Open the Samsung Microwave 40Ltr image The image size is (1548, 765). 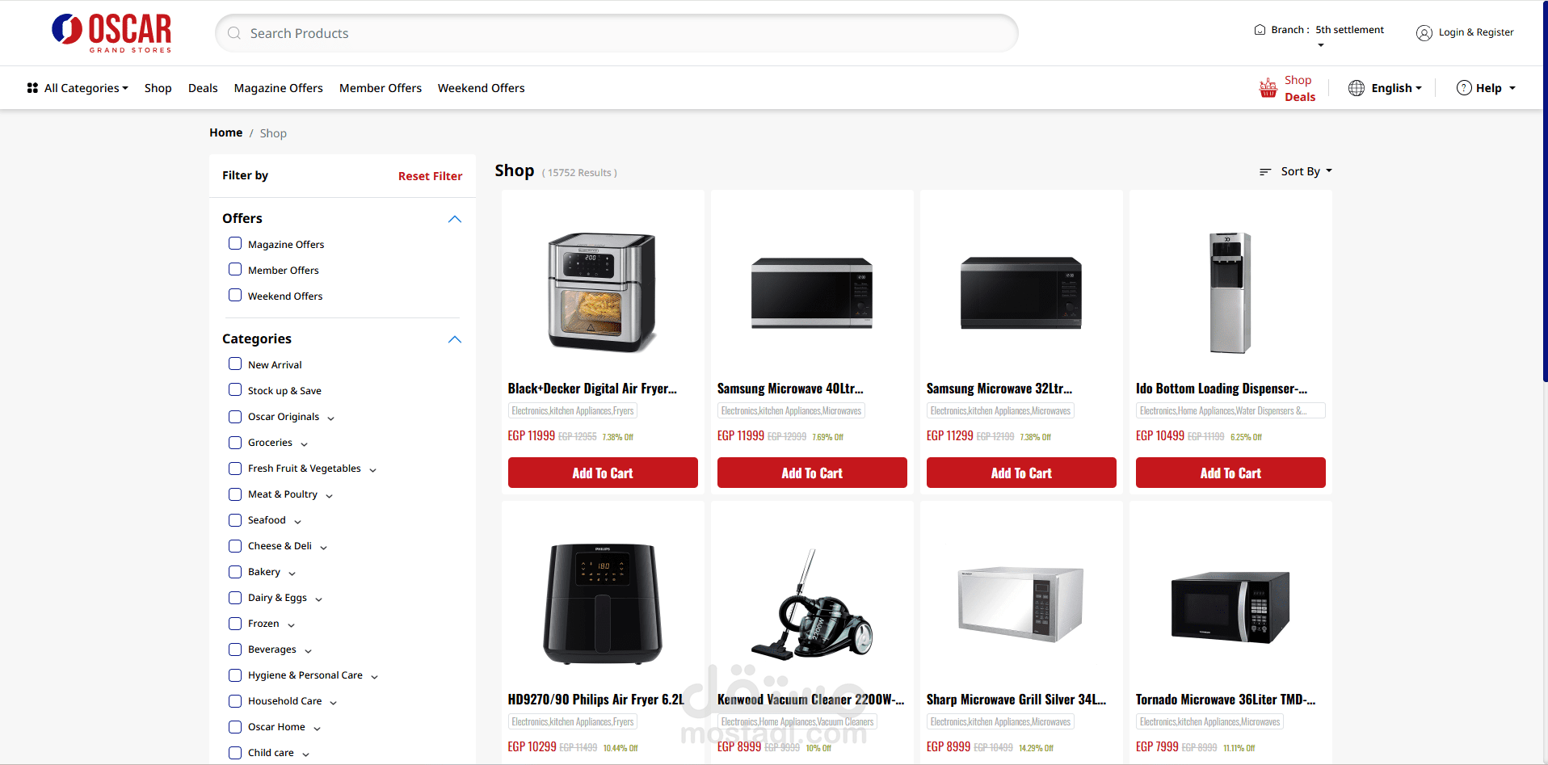coord(812,292)
